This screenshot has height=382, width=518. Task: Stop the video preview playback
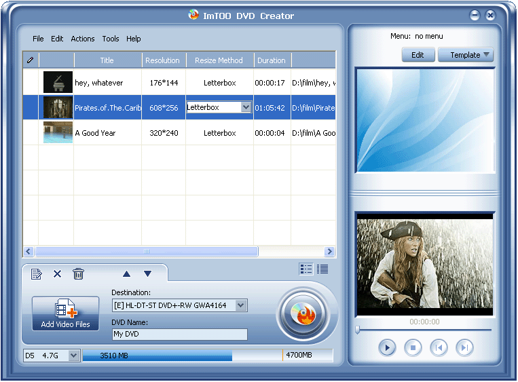click(x=413, y=347)
